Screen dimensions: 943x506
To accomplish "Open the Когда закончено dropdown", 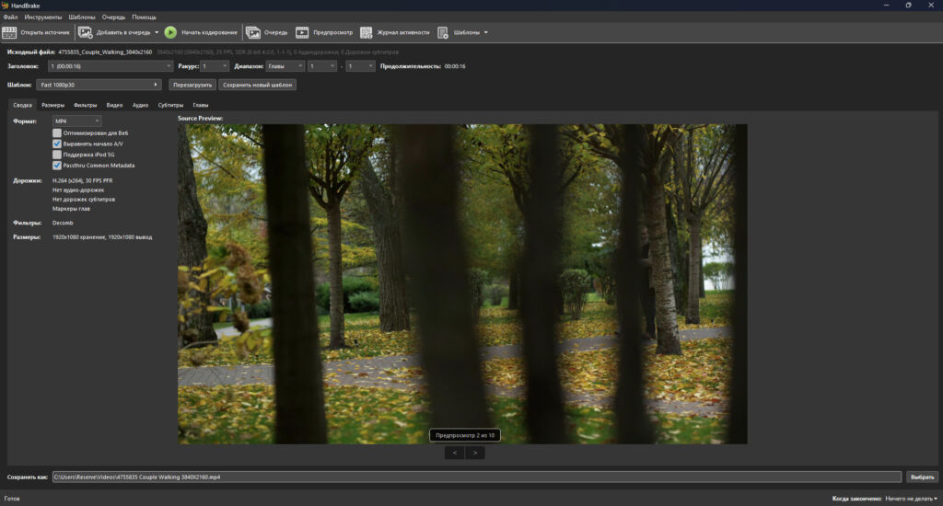I will coord(911,499).
